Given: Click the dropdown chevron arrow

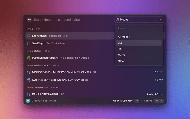Looking at the screenshot, I should (x=160, y=20).
